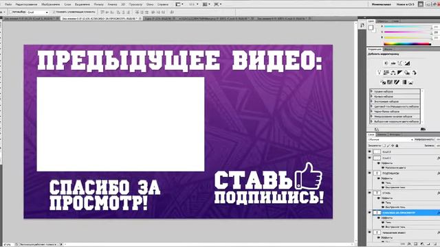Hide the selected СПАСИБО ЗА ПРОСМОТР layer
The image size is (440, 247).
tap(370, 213)
